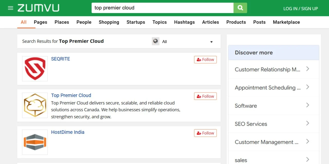Expand the SEO Services chevron

point(308,123)
